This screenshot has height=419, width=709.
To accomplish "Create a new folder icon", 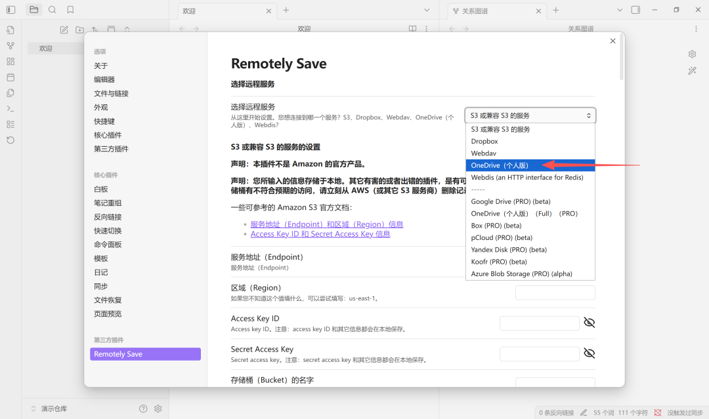I will (79, 30).
